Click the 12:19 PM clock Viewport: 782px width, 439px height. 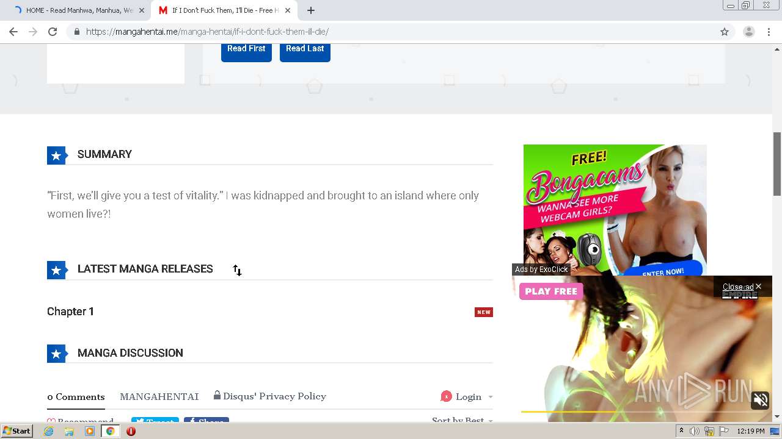(x=751, y=431)
